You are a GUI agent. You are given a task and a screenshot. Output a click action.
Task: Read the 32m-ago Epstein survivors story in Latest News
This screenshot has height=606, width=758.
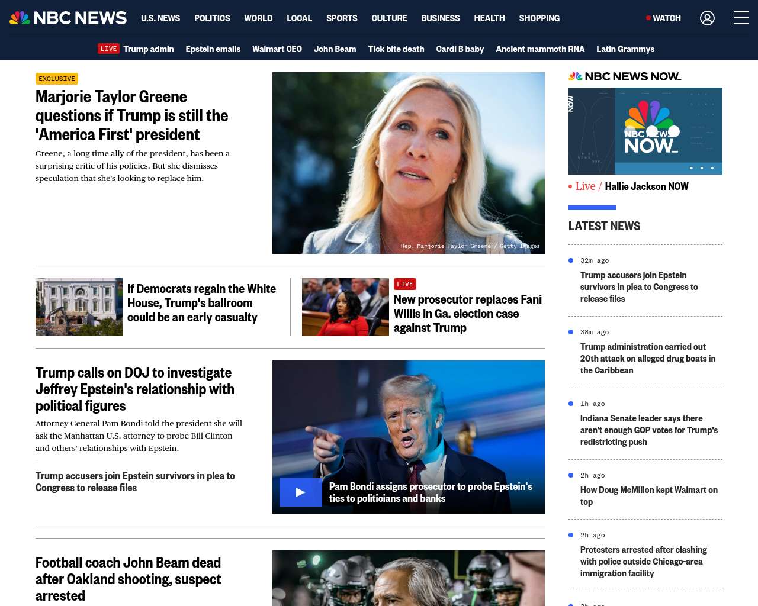[x=639, y=287]
